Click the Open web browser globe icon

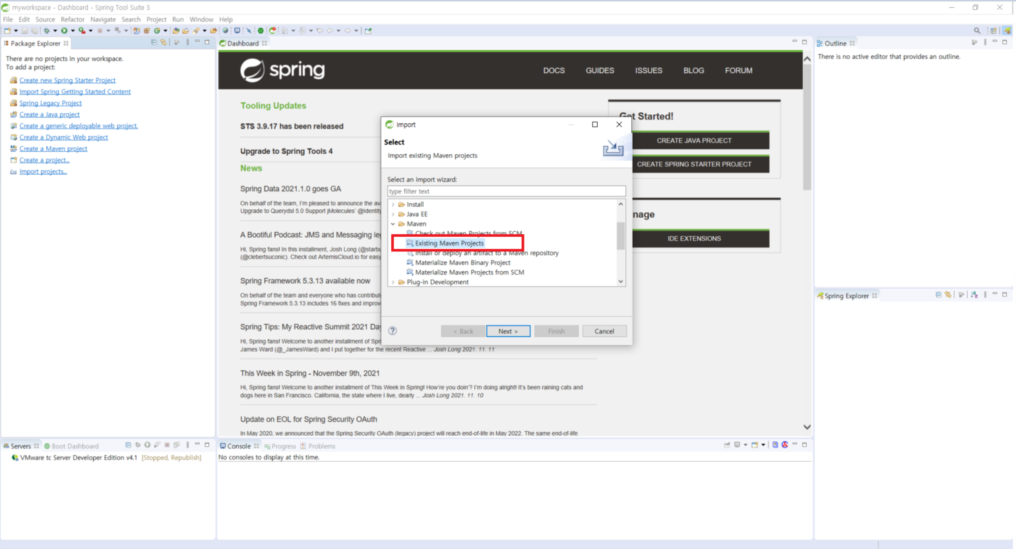225,30
